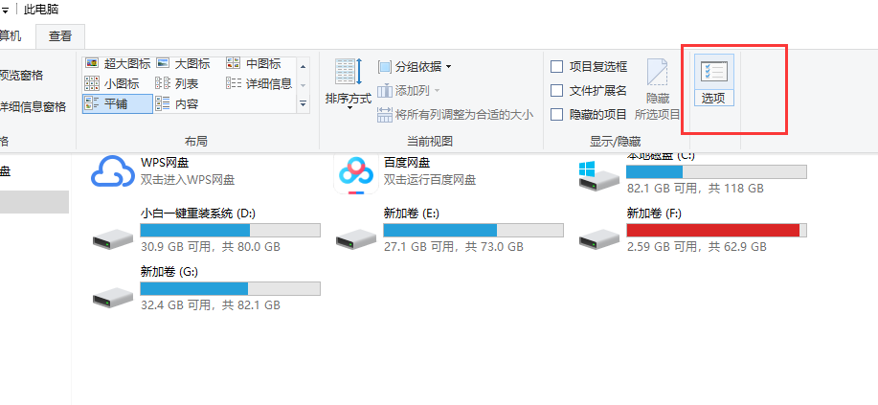
Task: Select the 小白一键重装系统 (D:) drive icon
Action: (113, 237)
